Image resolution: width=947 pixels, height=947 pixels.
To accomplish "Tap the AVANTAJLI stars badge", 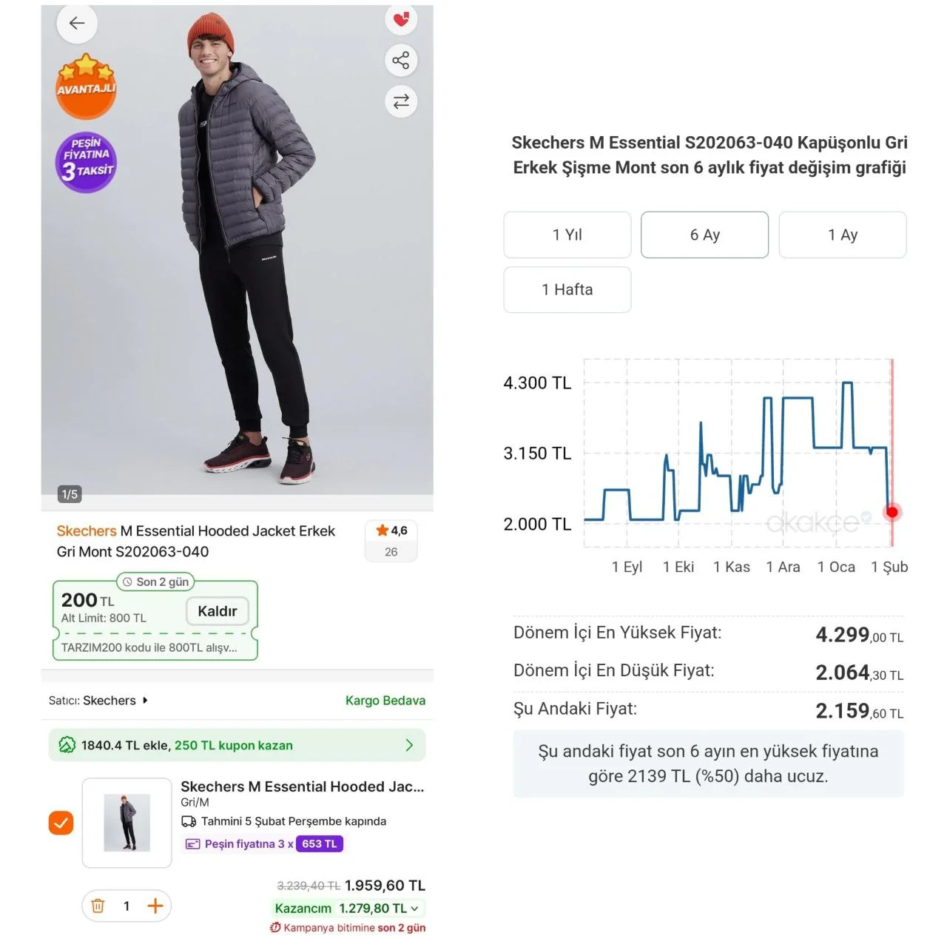I will tap(87, 86).
